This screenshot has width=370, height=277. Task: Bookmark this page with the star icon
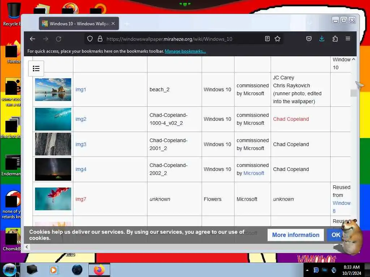click(x=277, y=39)
